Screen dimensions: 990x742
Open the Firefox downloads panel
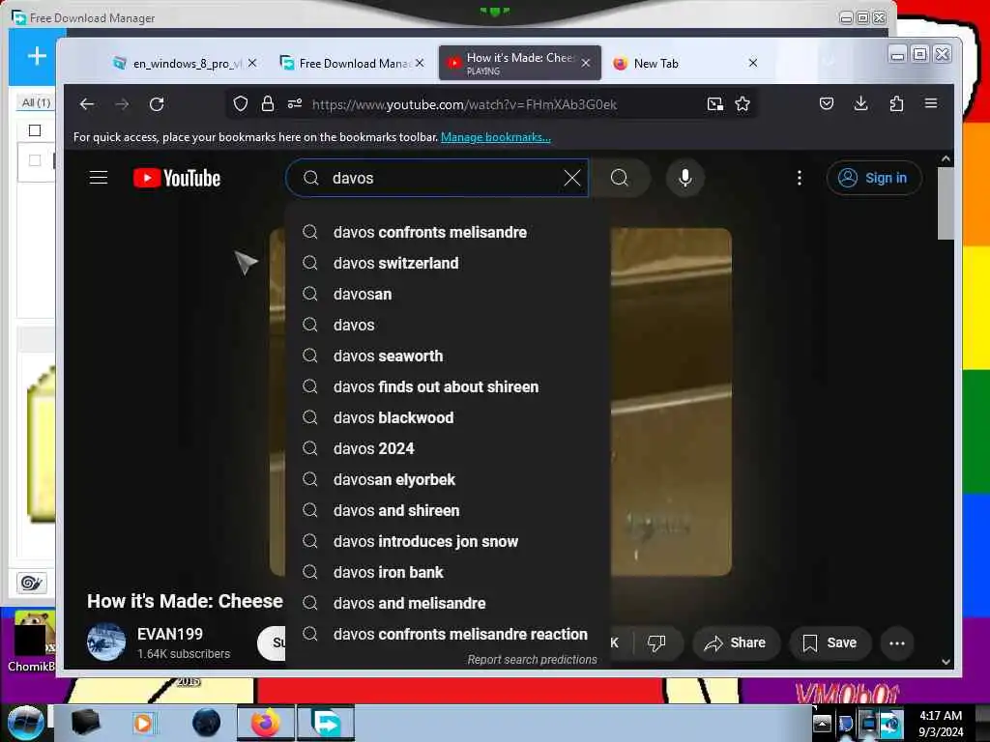pos(860,103)
